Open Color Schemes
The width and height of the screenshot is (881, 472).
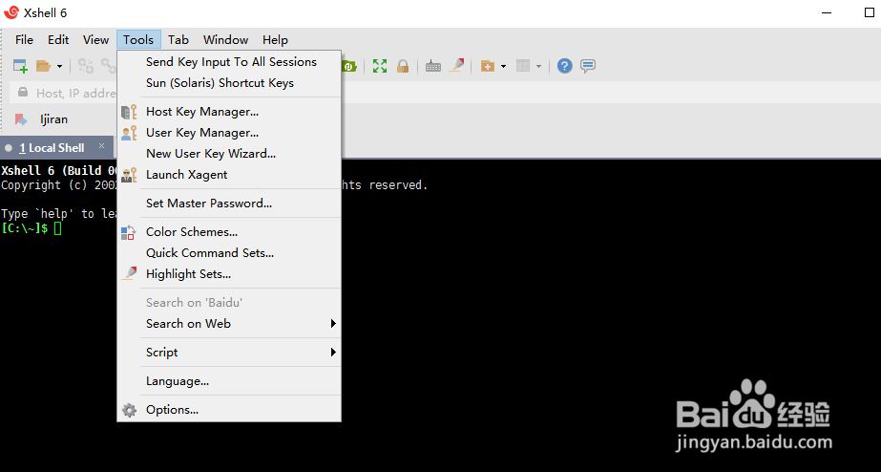tap(229, 232)
